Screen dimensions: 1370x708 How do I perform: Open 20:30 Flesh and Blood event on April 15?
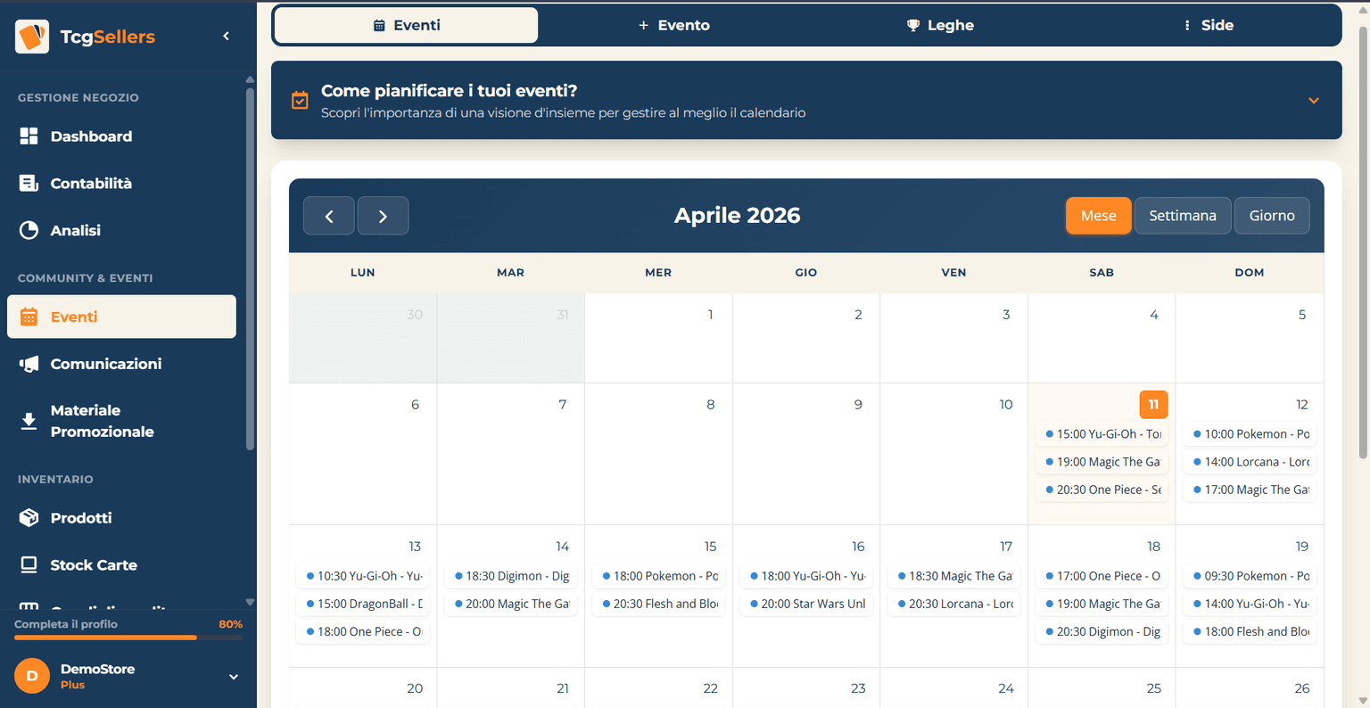658,604
